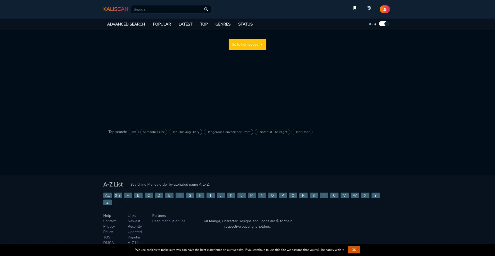Filter manga by letter L

pos(242,195)
